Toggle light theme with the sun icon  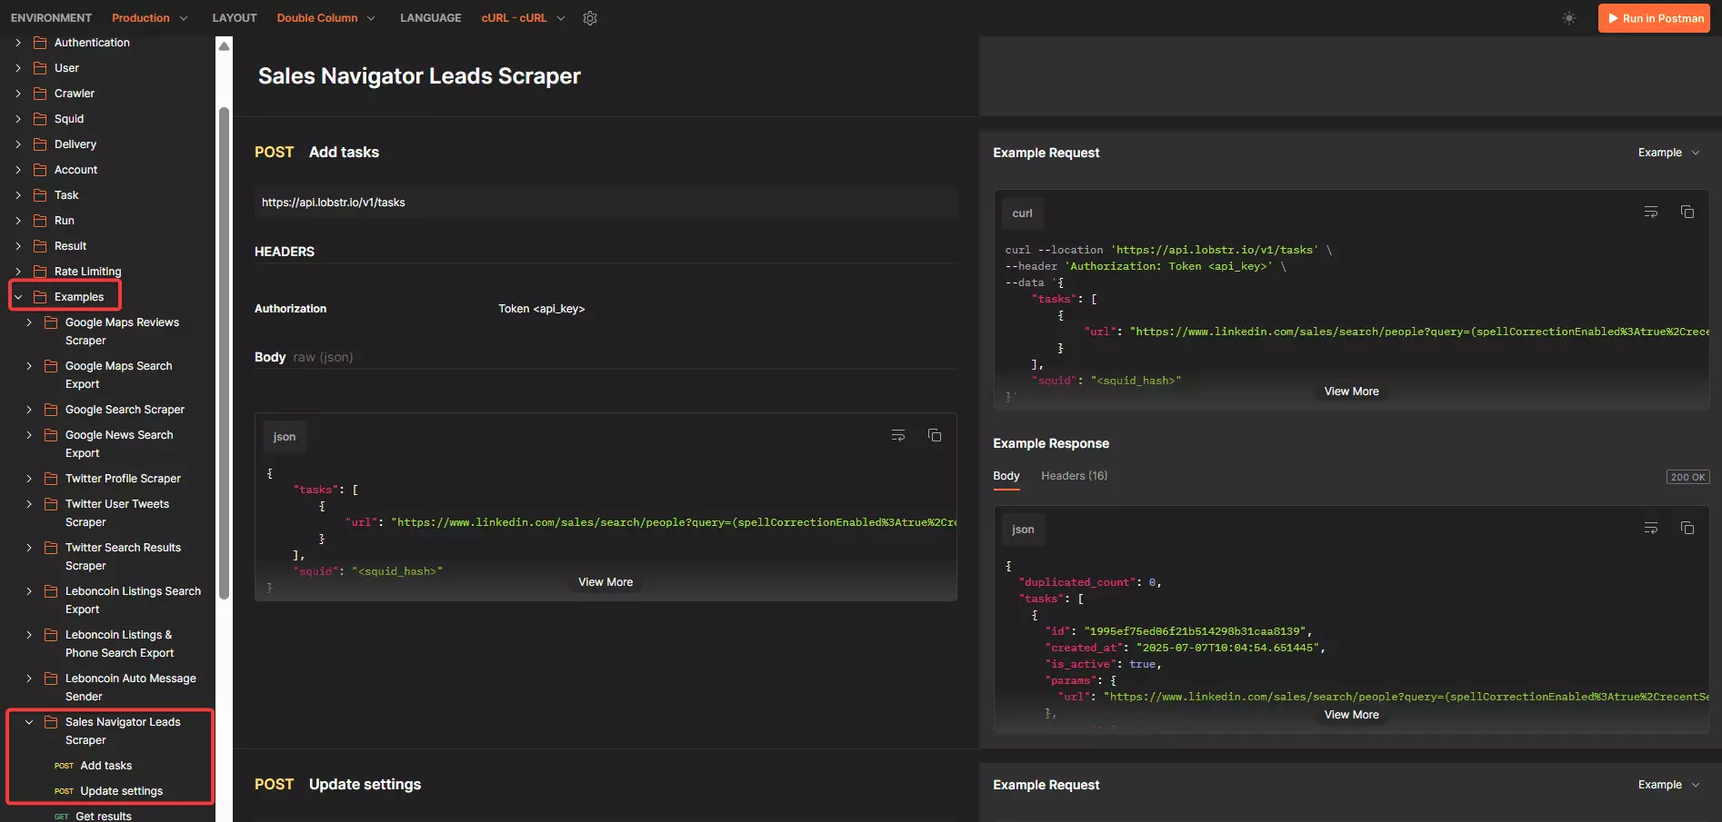click(1569, 17)
